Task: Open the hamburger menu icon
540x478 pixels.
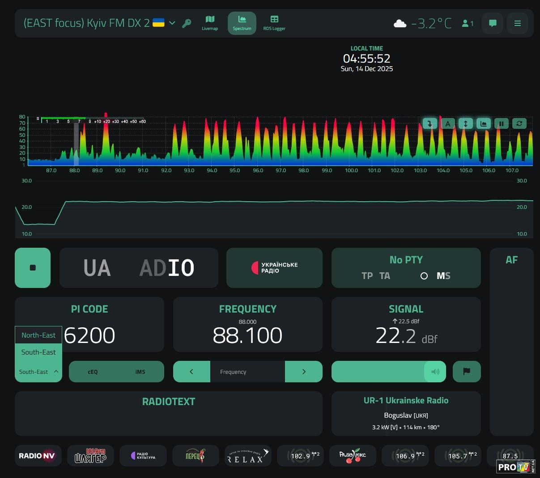Action: 518,23
